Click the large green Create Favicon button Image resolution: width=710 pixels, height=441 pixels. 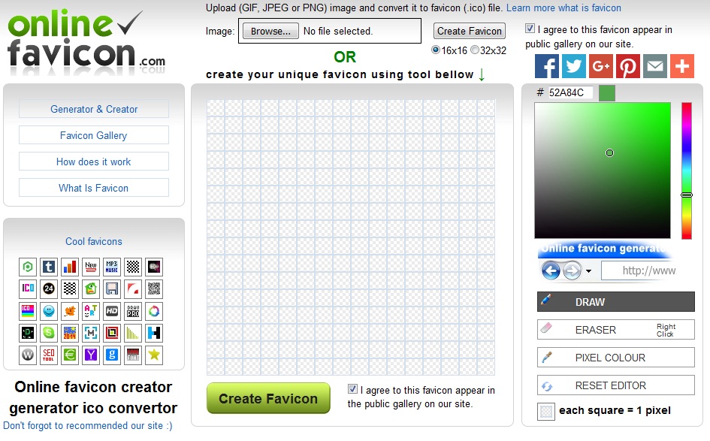pos(268,398)
